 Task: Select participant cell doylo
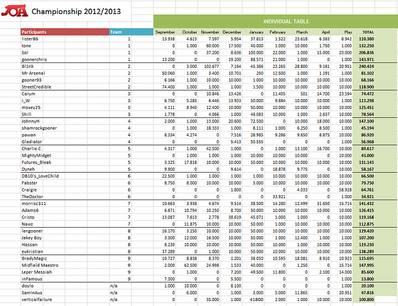28,285
